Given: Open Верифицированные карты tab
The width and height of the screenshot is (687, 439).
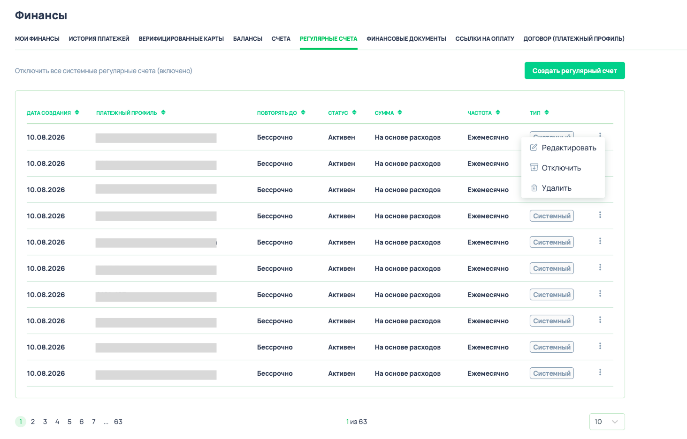Looking at the screenshot, I should tap(181, 39).
